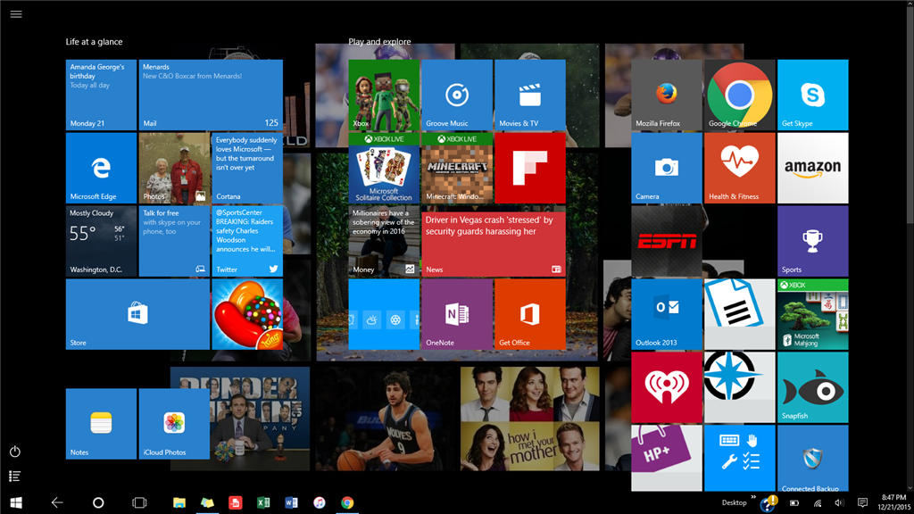Click the taskbar Back arrow
This screenshot has width=914, height=514.
pyautogui.click(x=57, y=502)
